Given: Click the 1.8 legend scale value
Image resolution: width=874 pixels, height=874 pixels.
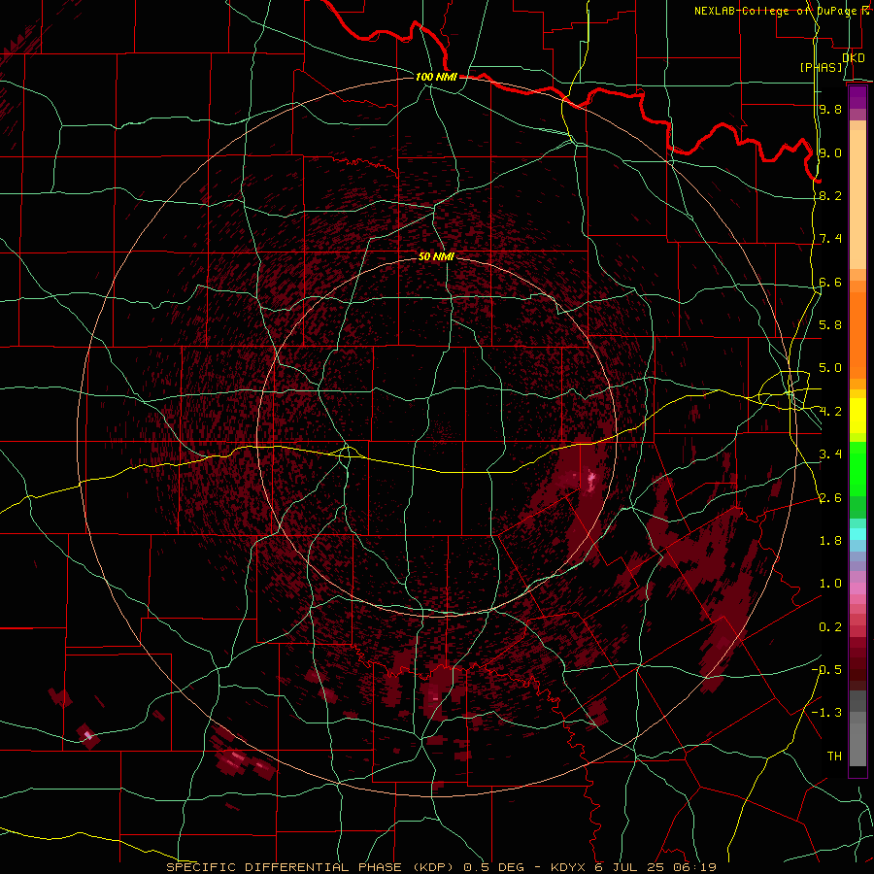Looking at the screenshot, I should pyautogui.click(x=830, y=541).
